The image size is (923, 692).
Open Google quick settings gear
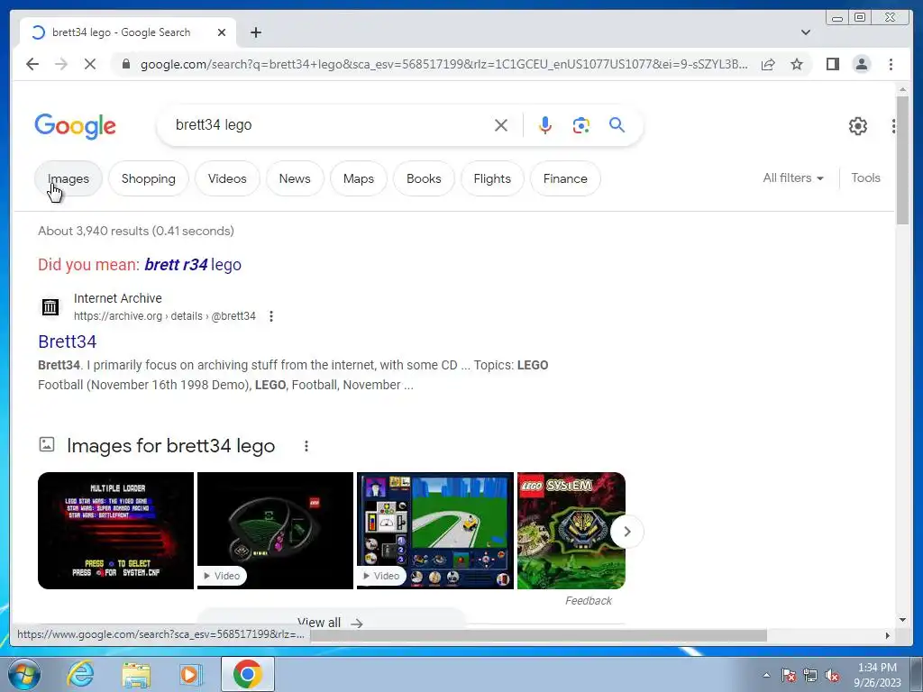(x=858, y=125)
